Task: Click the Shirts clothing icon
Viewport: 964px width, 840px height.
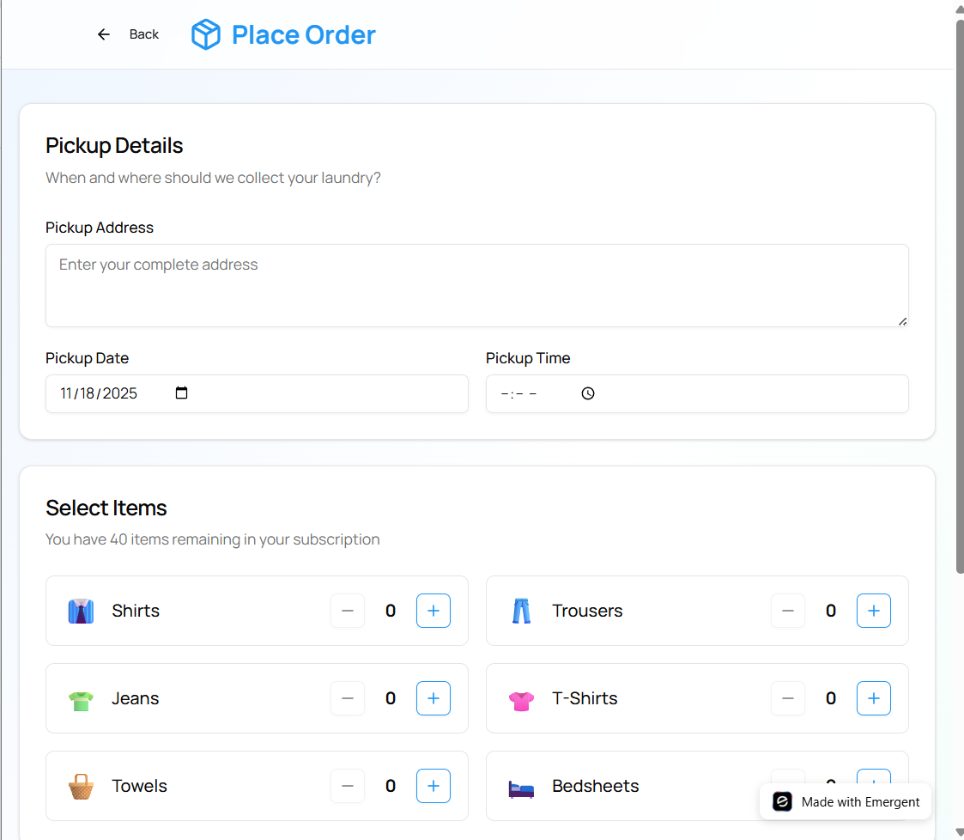Action: 81,610
